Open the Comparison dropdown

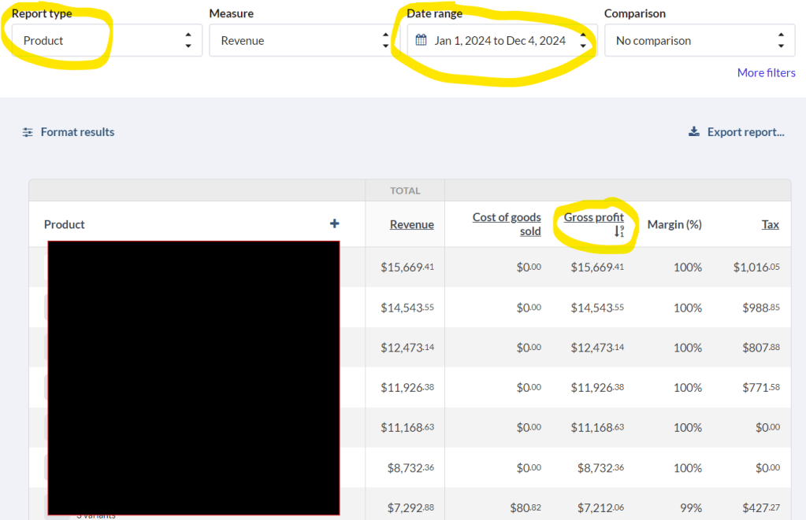[700, 40]
